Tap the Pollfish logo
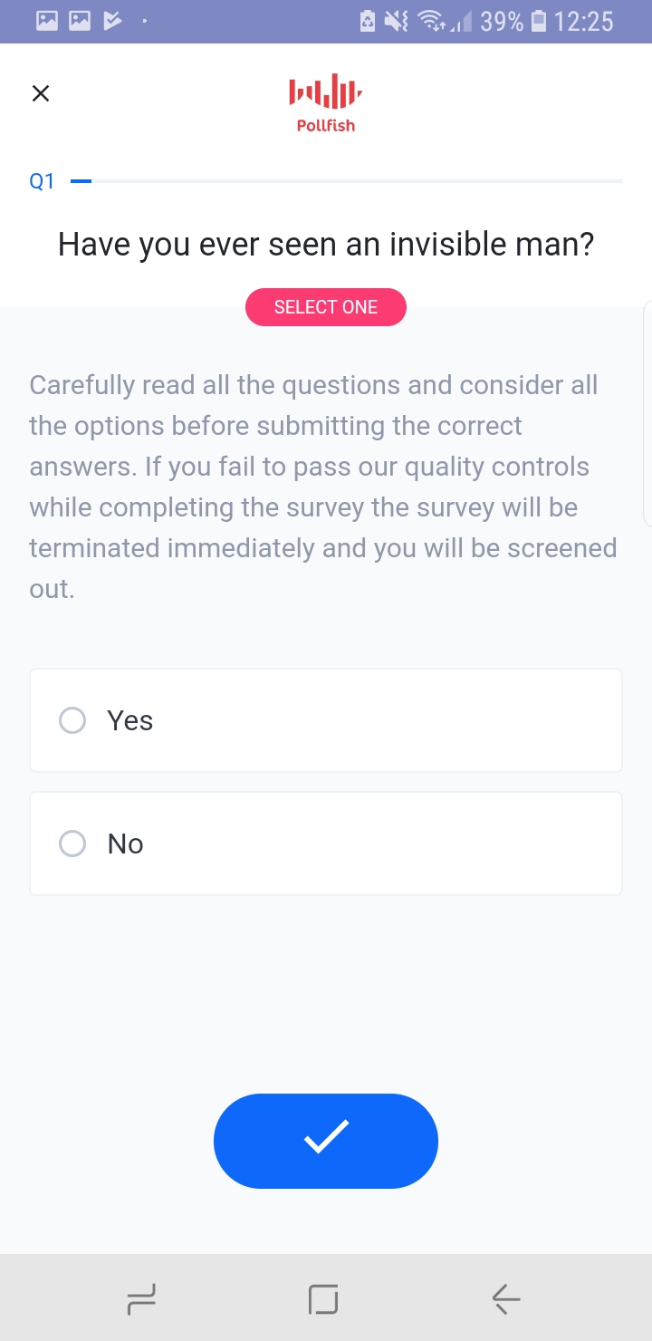 (326, 103)
